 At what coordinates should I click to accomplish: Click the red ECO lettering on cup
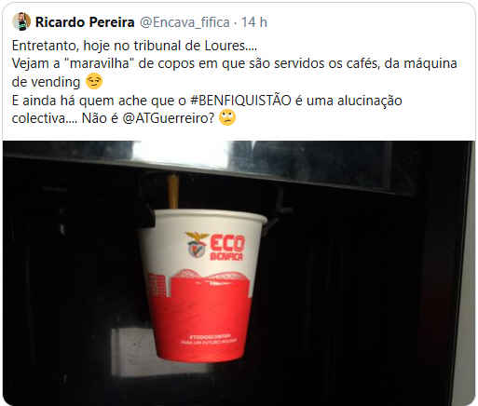[227, 242]
